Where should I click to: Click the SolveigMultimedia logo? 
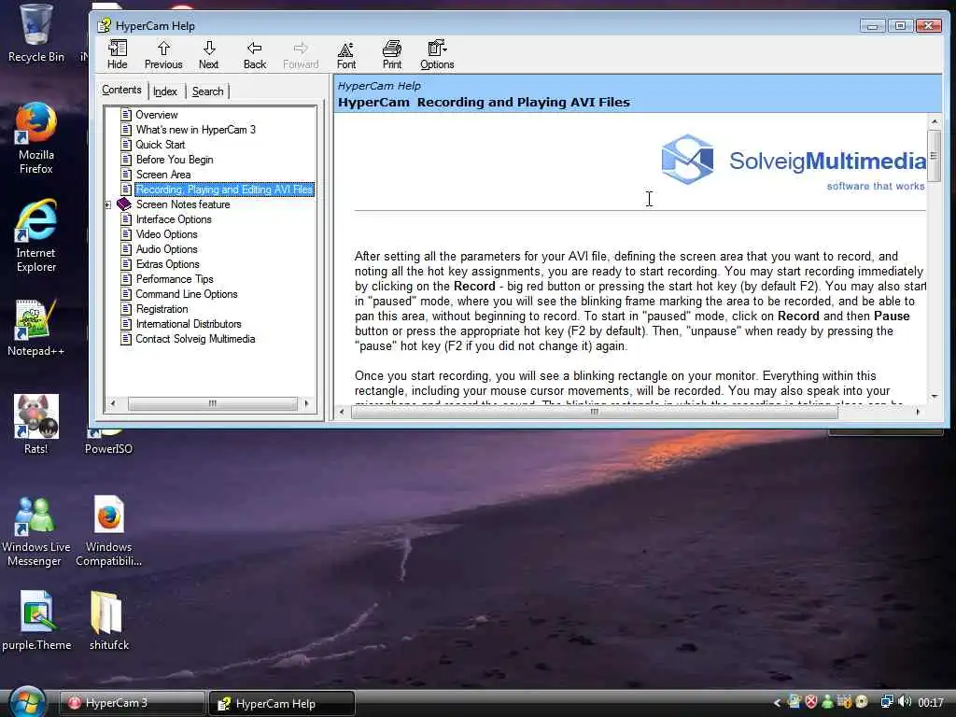[793, 162]
